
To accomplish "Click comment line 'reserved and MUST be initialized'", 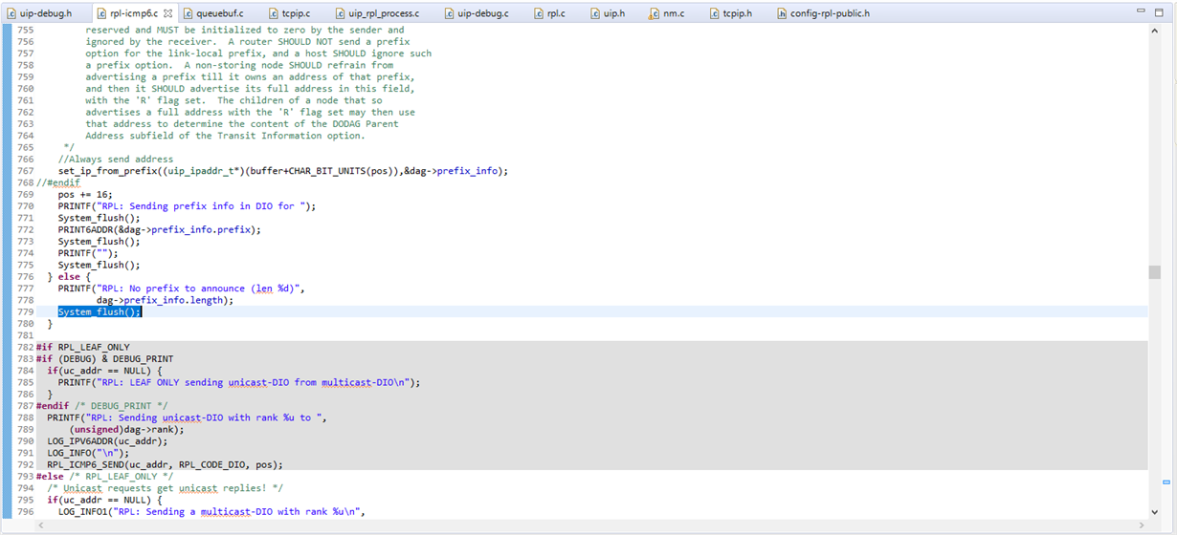I will pyautogui.click(x=245, y=31).
